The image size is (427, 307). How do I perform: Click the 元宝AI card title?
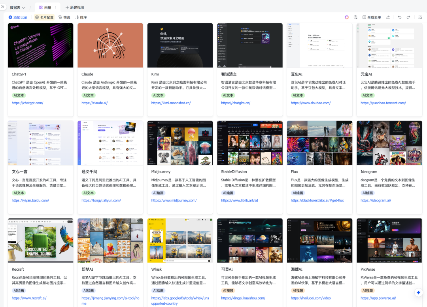366,74
